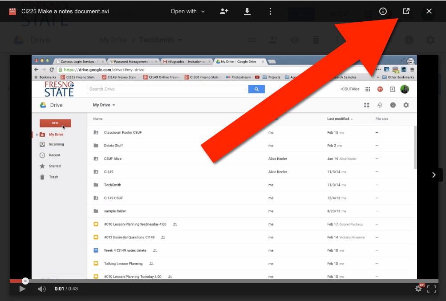
Task: Open the three-dot more actions menu
Action: pos(271,12)
